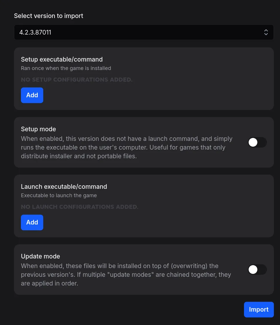Click the Update mode switch knob
The image size is (280, 325).
click(253, 270)
